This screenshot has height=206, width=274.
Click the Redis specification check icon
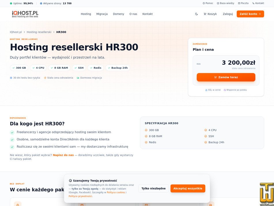(146, 142)
